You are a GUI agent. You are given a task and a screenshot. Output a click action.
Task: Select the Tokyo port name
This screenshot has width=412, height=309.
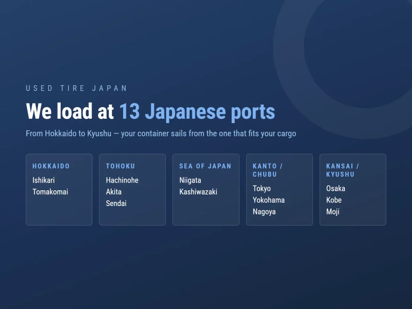(262, 188)
